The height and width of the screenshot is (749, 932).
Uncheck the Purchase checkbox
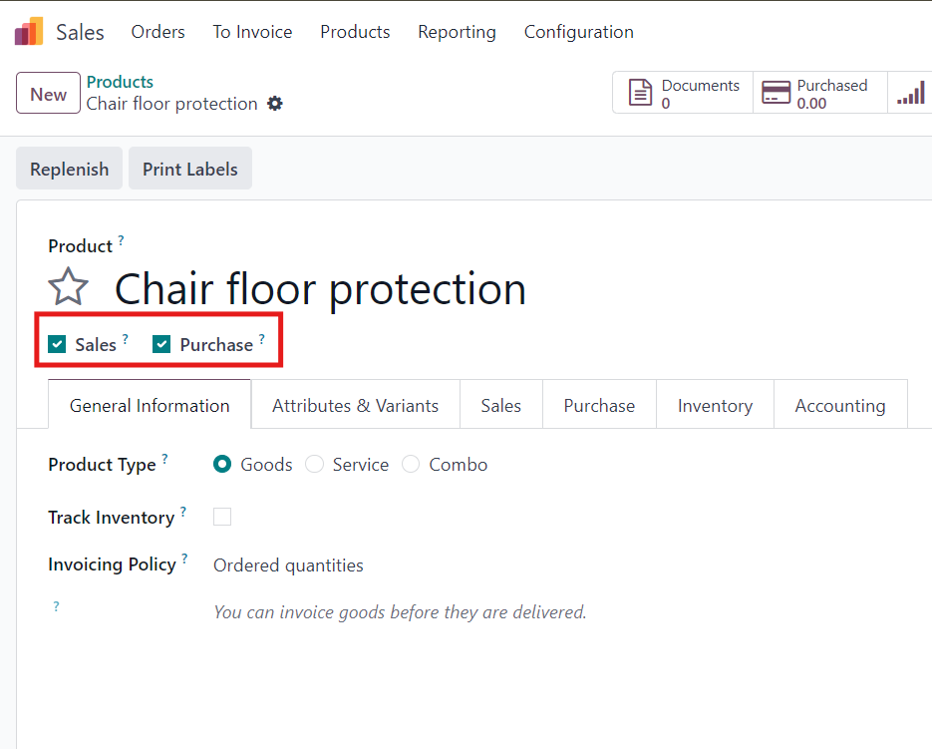(161, 345)
